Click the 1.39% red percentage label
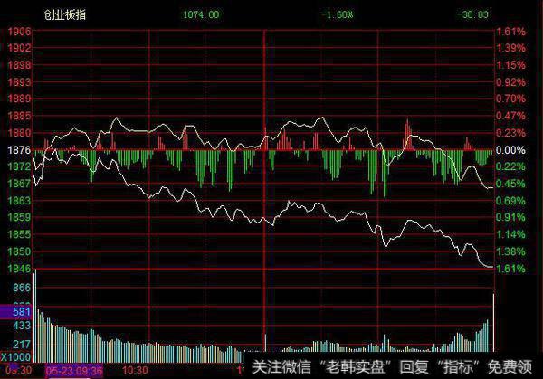543x379 pixels. [x=510, y=48]
